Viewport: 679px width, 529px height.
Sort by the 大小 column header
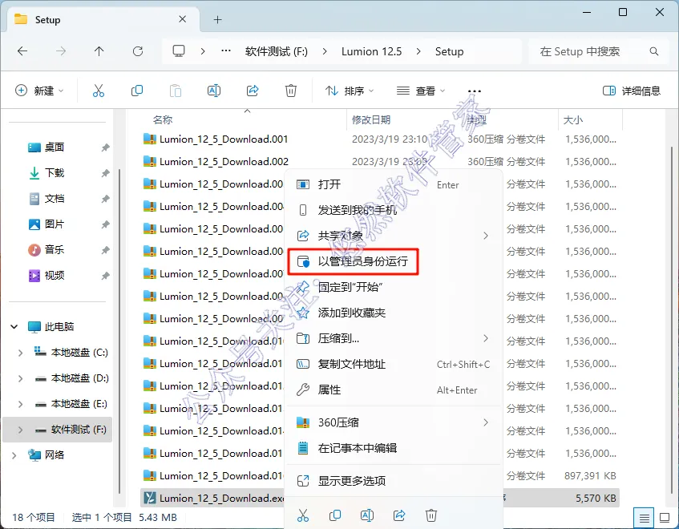coord(572,120)
